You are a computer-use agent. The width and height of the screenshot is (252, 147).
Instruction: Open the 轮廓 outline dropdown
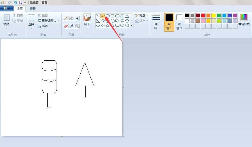[141, 16]
